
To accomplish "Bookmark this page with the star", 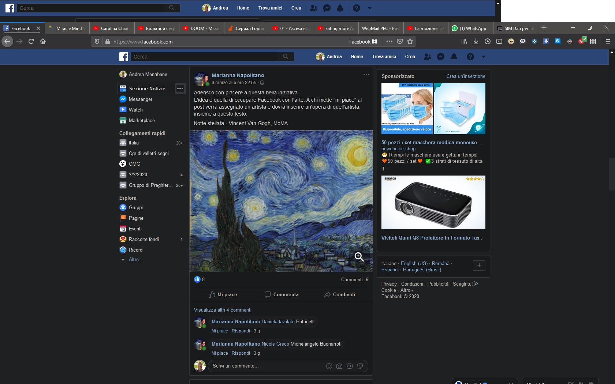I will 410,41.
